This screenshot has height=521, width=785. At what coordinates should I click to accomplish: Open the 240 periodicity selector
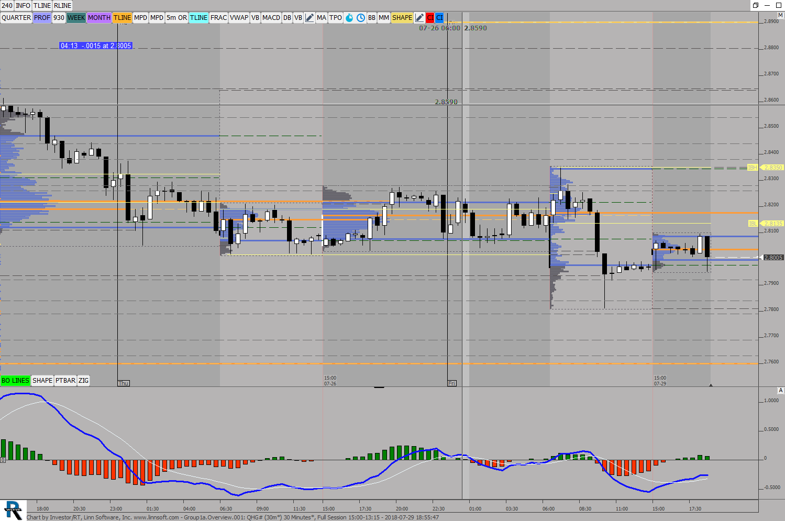point(7,6)
